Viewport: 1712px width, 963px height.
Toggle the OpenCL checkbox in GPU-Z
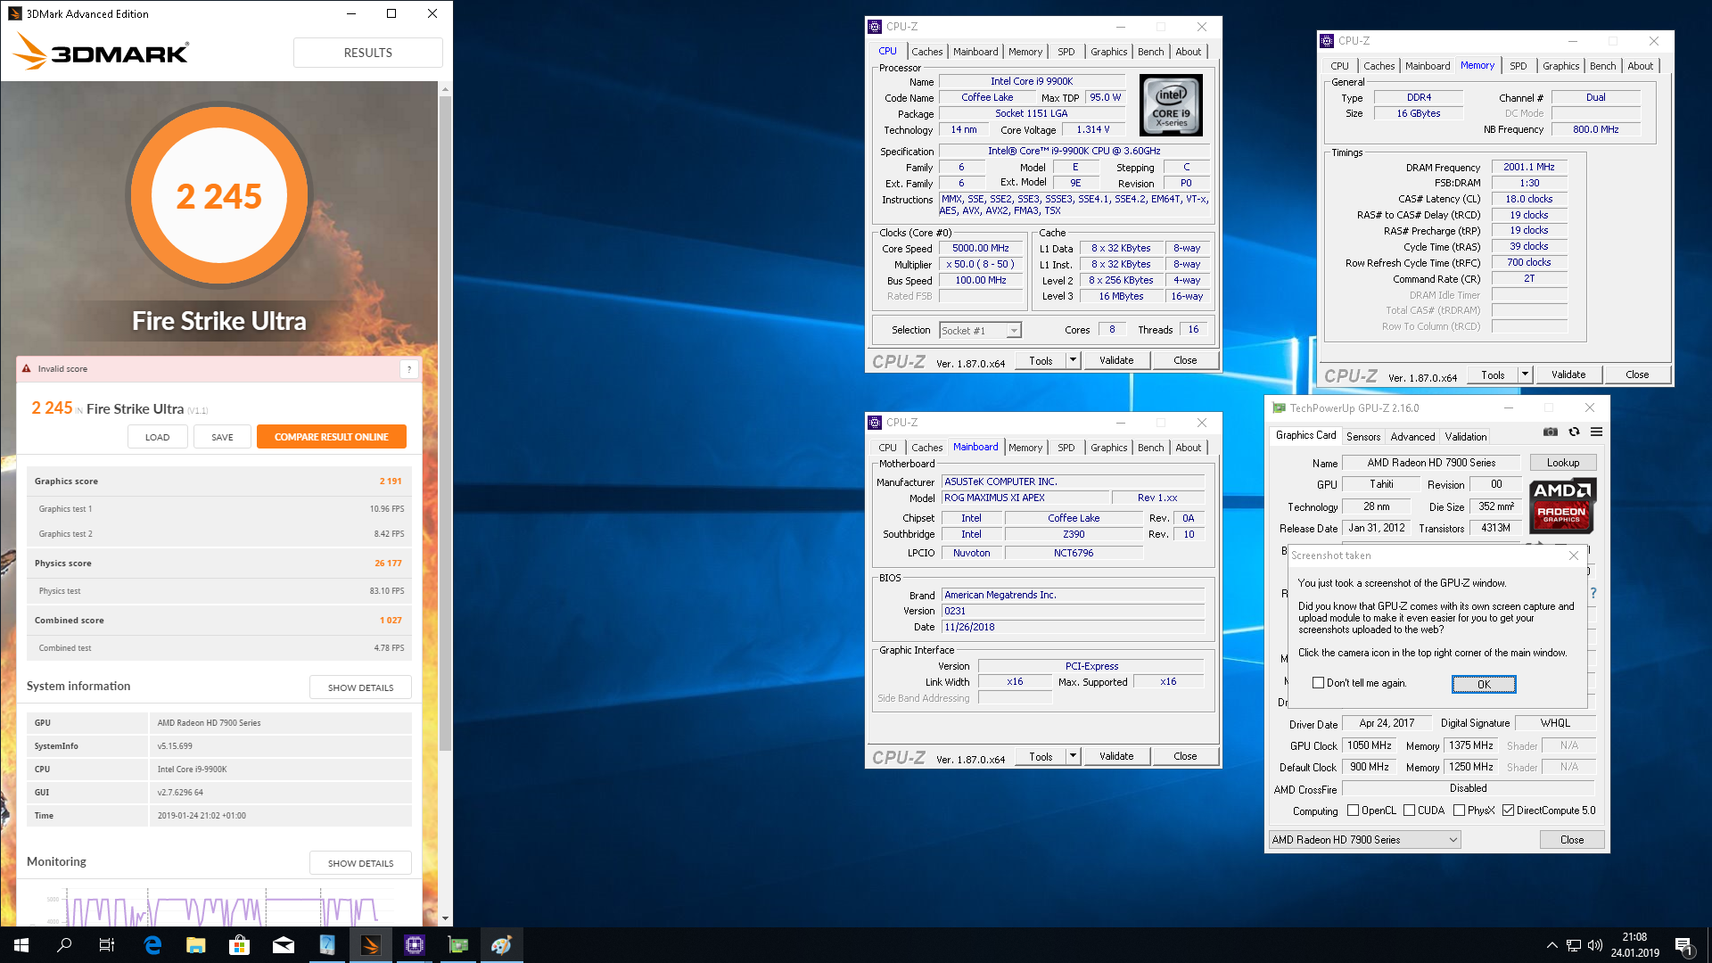pos(1354,811)
